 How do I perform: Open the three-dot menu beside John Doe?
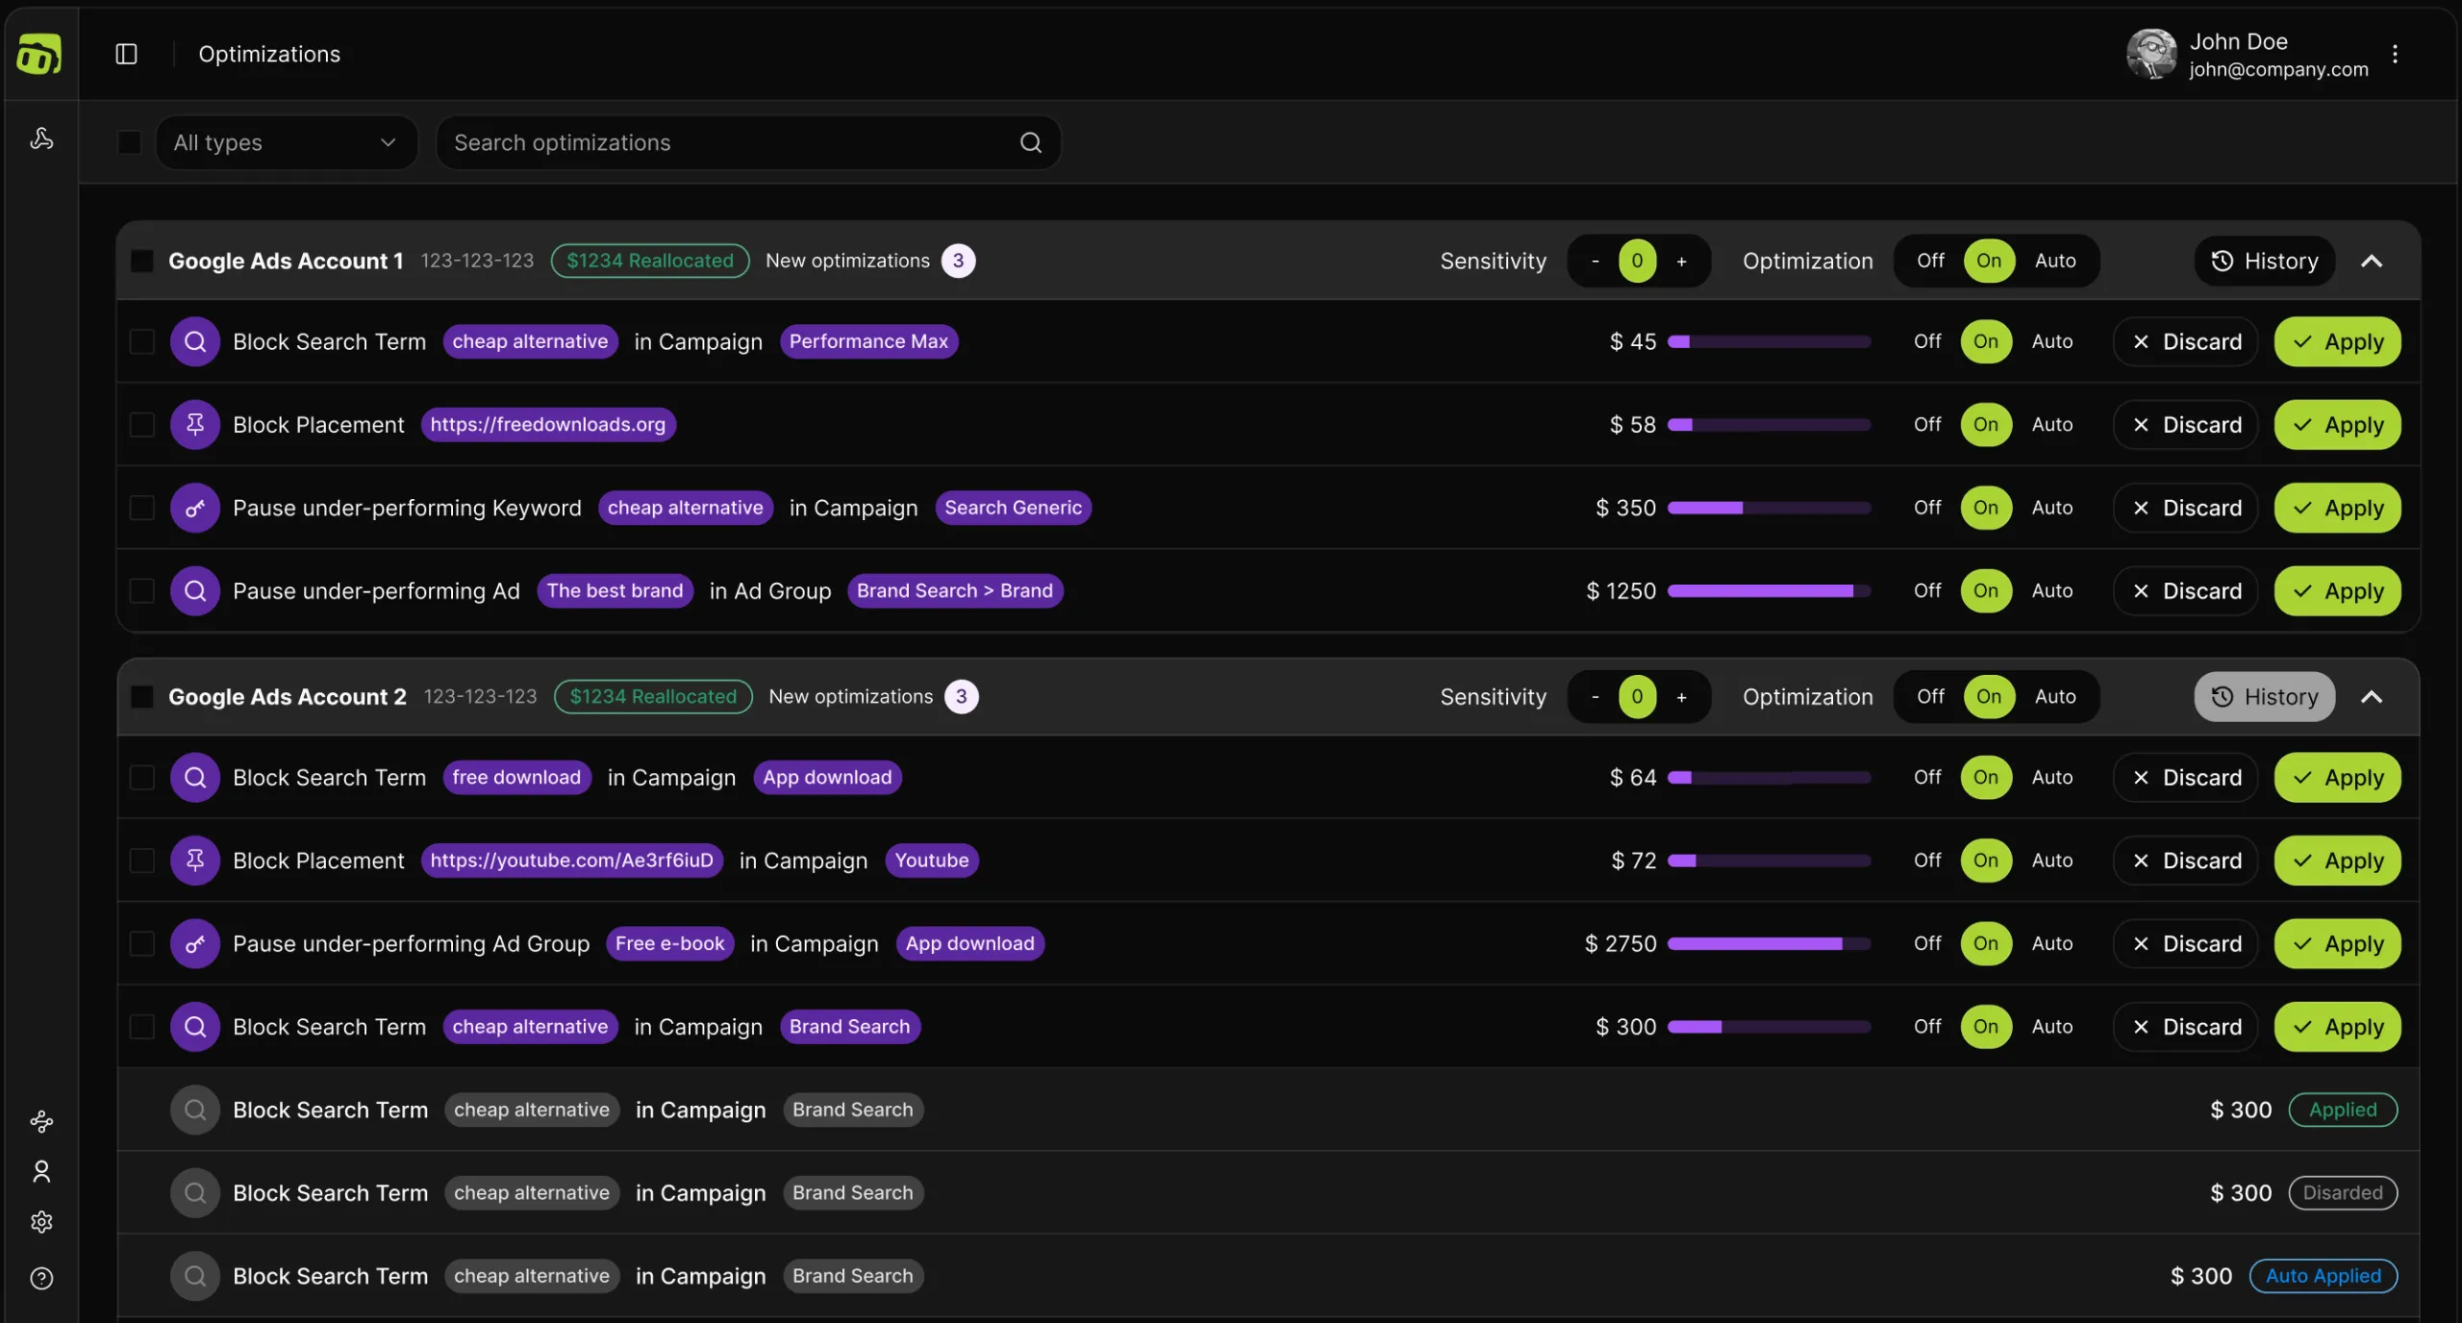pos(2395,54)
